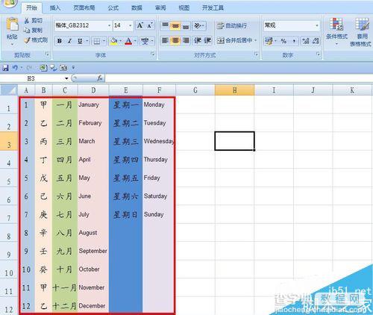Click the decrease indent icon
This screenshot has height=315, width=373.
[198, 40]
